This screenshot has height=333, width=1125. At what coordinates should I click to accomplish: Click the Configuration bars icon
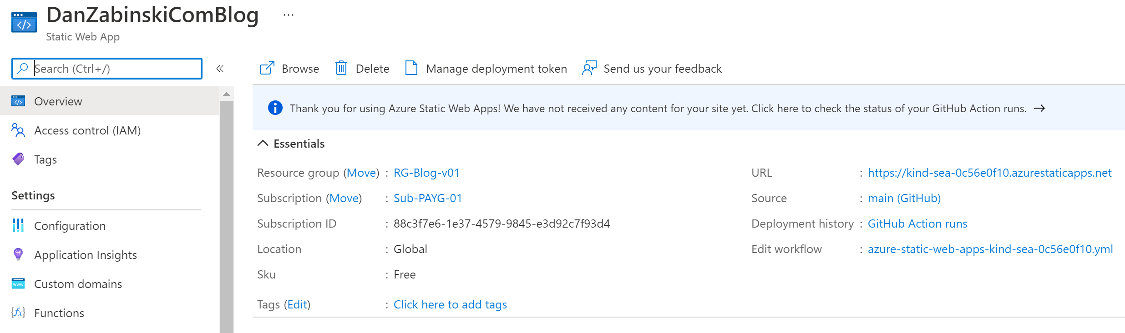pyautogui.click(x=18, y=225)
